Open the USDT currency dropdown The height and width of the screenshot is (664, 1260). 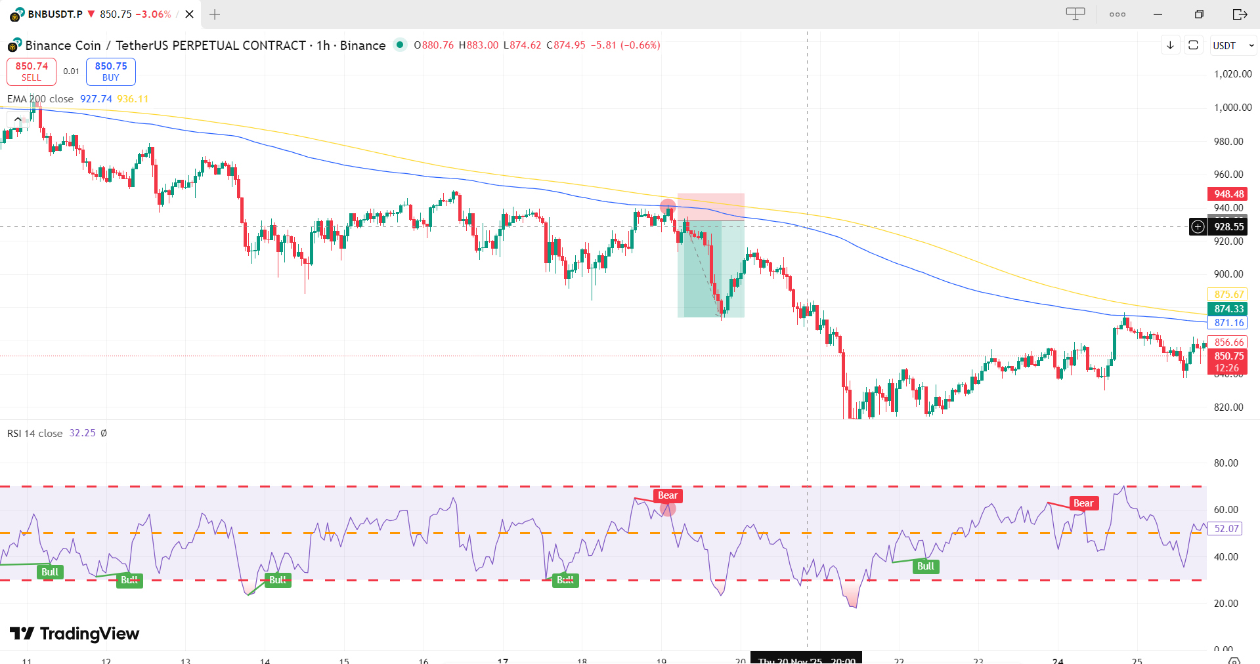point(1233,45)
